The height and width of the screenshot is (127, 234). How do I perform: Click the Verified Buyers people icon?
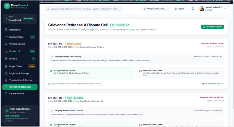[6, 44]
